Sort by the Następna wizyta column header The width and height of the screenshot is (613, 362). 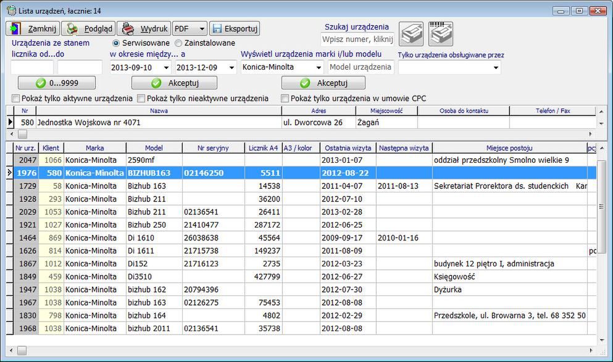click(404, 148)
